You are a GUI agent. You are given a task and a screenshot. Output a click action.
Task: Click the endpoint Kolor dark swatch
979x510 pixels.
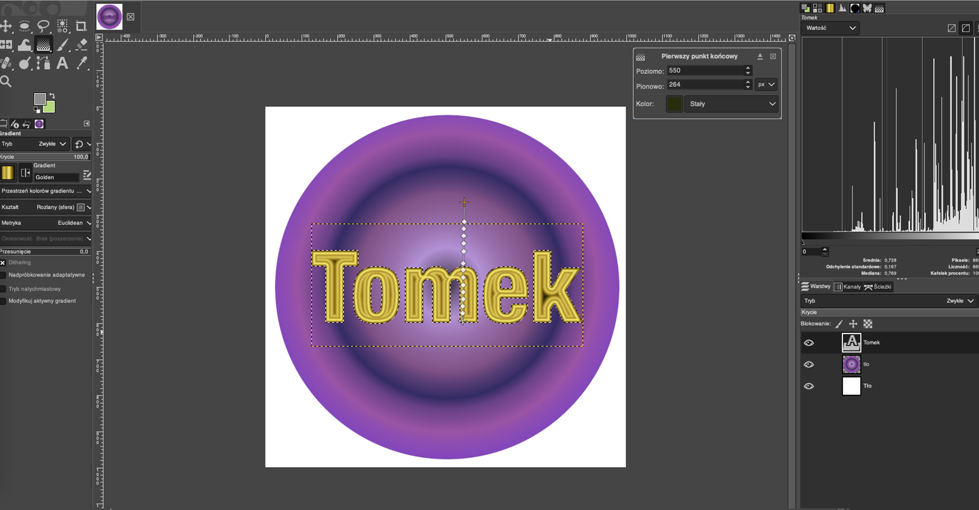pyautogui.click(x=674, y=104)
